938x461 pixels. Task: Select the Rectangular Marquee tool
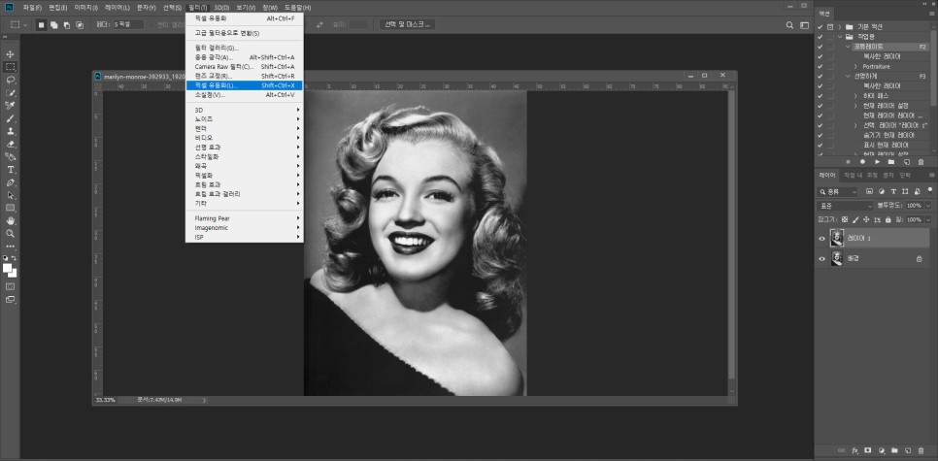(10, 67)
